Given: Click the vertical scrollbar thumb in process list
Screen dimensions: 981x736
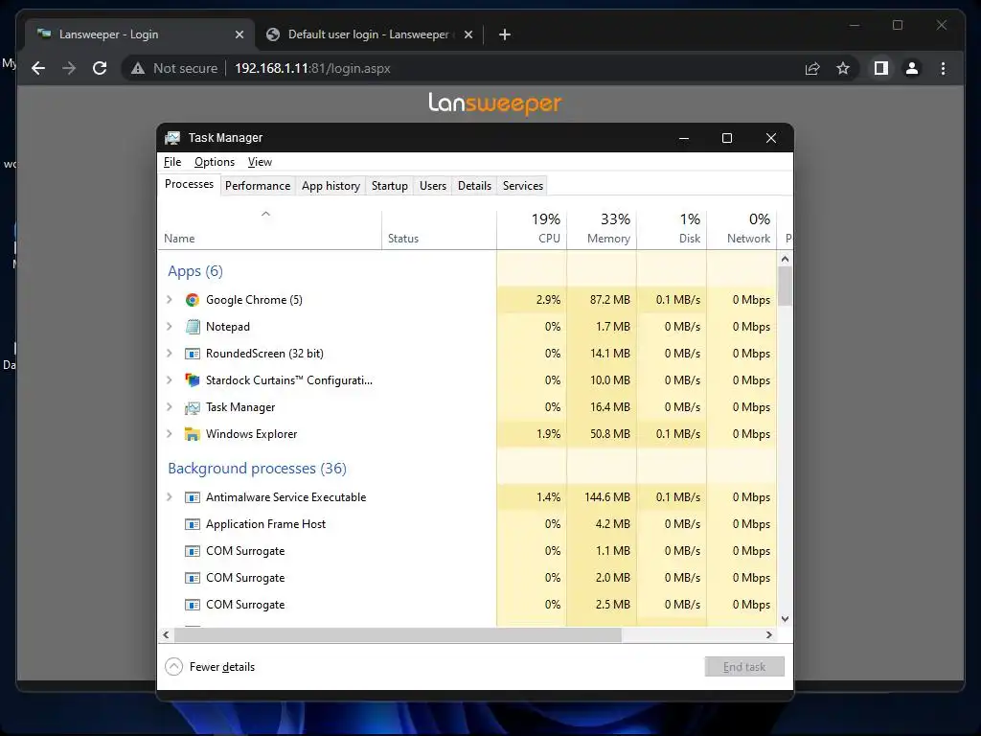Looking at the screenshot, I should [786, 286].
